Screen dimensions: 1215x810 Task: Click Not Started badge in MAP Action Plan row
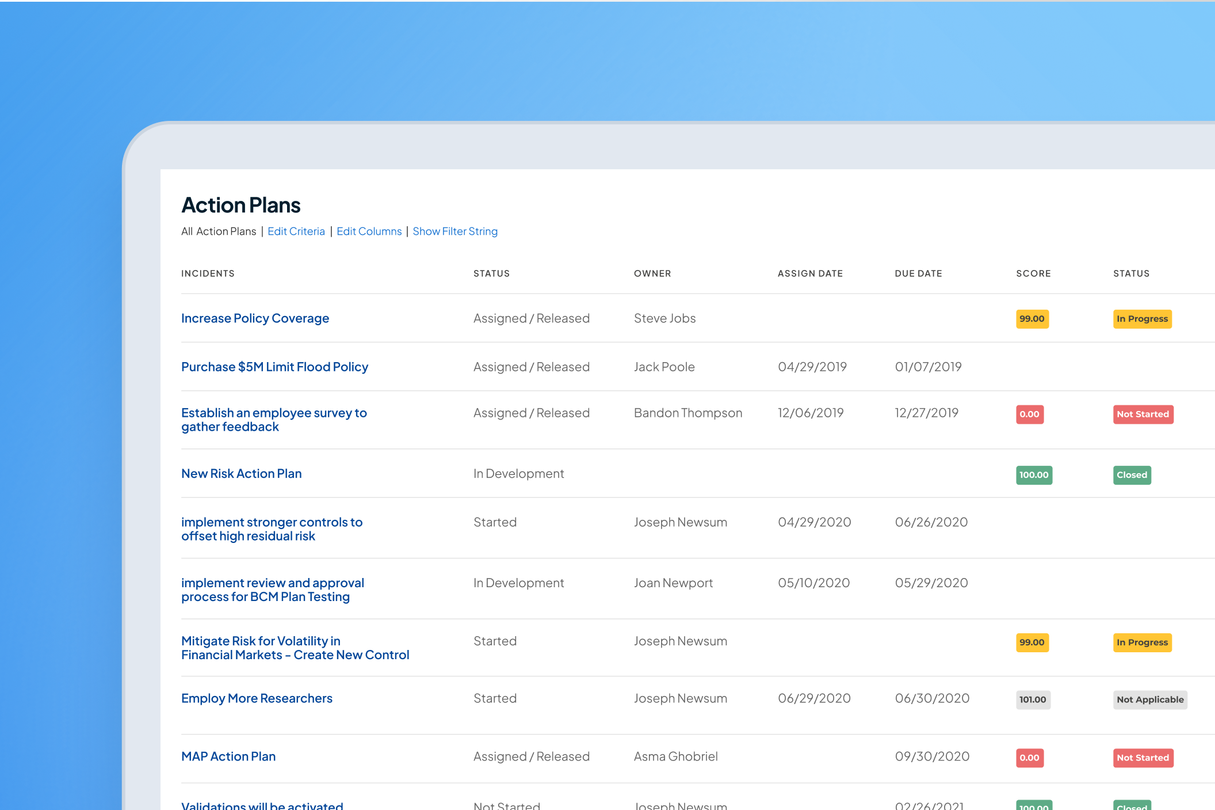tap(1143, 758)
